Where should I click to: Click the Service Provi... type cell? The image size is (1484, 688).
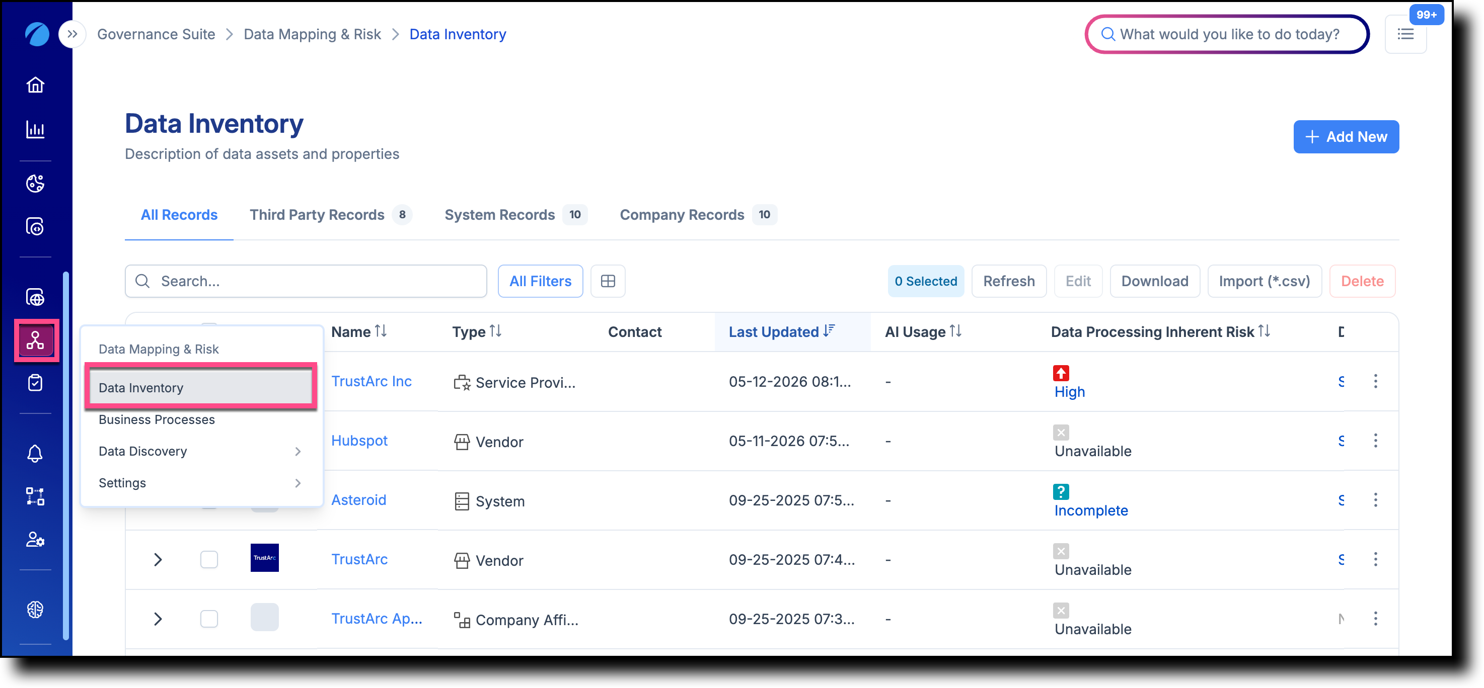(x=514, y=382)
